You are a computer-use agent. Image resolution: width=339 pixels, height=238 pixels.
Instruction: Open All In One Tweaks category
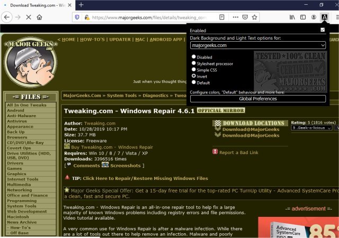point(26,105)
